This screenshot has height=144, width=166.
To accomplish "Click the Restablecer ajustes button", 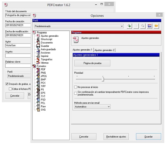I will (x=116, y=137).
